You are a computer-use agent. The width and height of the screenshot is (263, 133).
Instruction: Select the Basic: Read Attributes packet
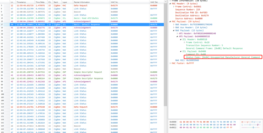pyautogui.click(x=82, y=18)
